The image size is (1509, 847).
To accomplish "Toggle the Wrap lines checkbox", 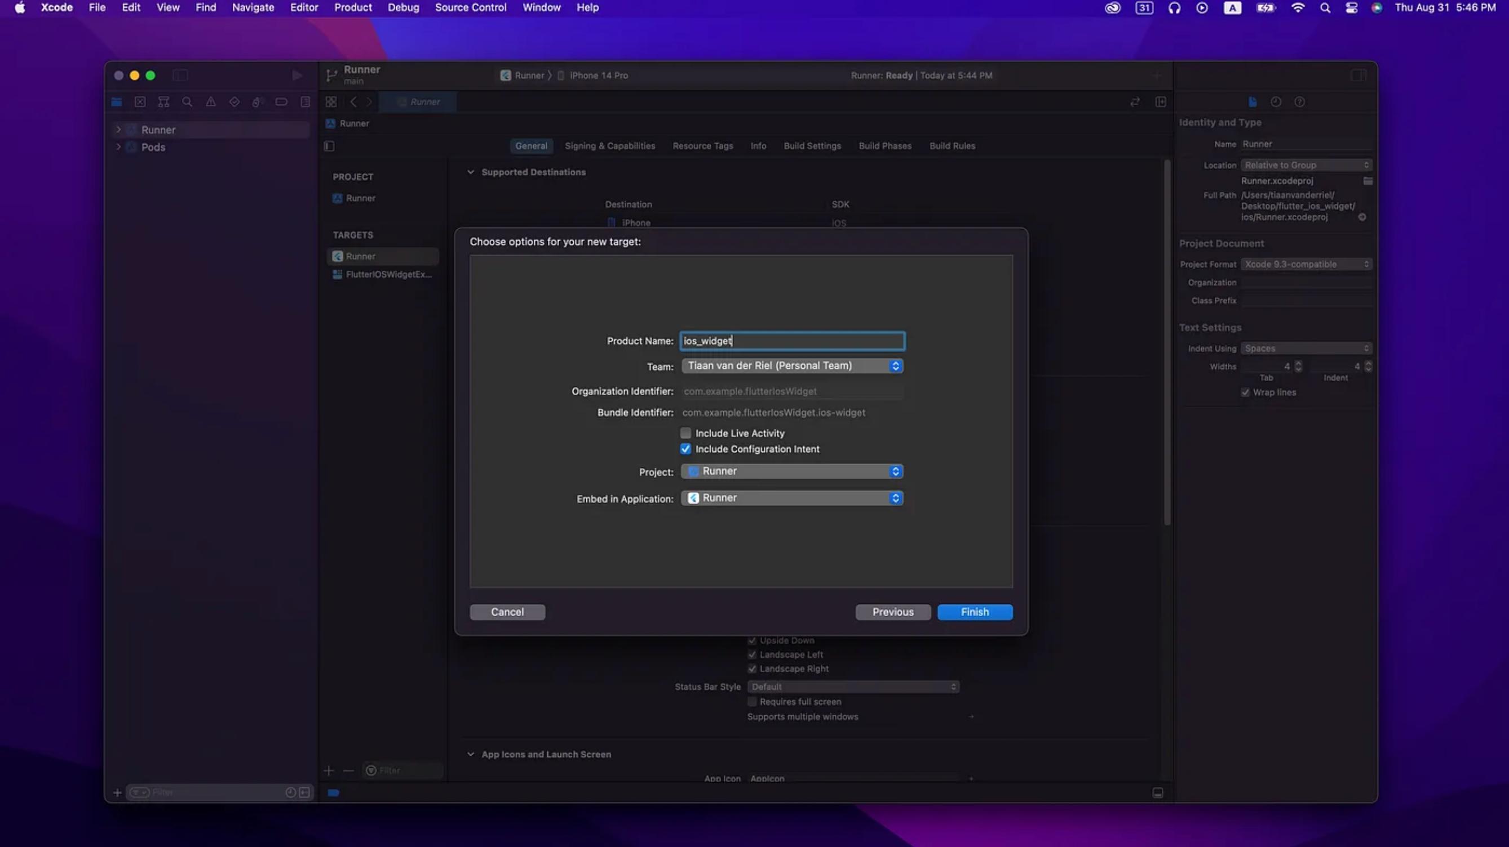I will coord(1245,392).
